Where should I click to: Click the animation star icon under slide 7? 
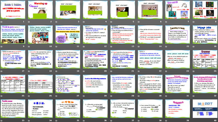166,22
